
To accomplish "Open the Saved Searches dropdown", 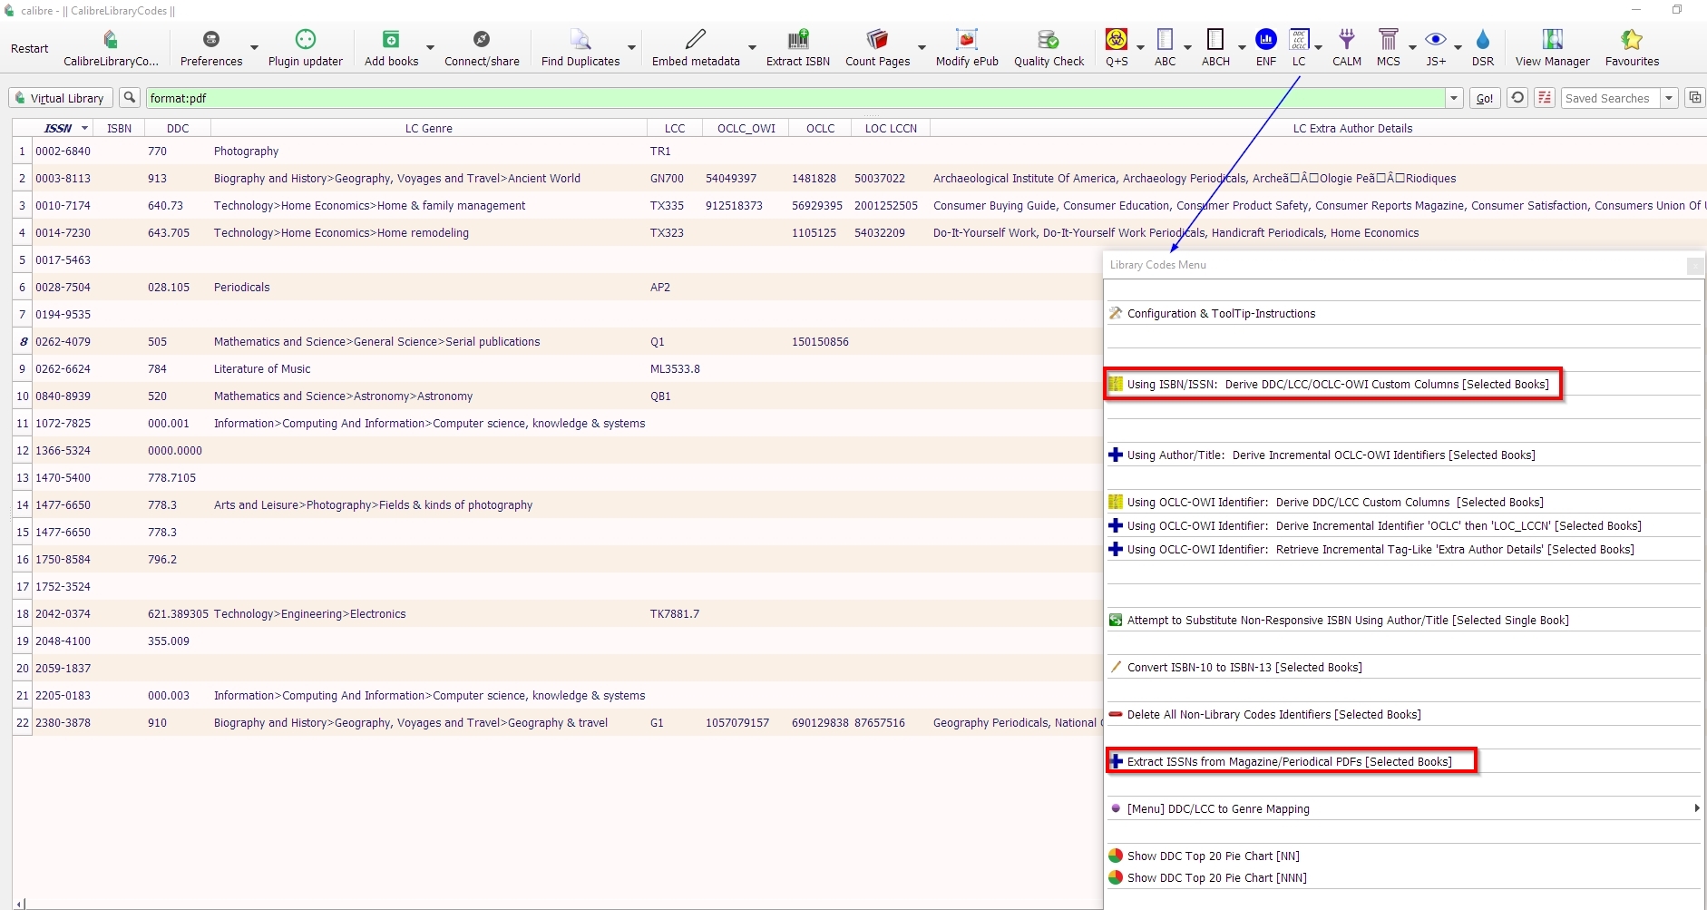I will (x=1669, y=98).
